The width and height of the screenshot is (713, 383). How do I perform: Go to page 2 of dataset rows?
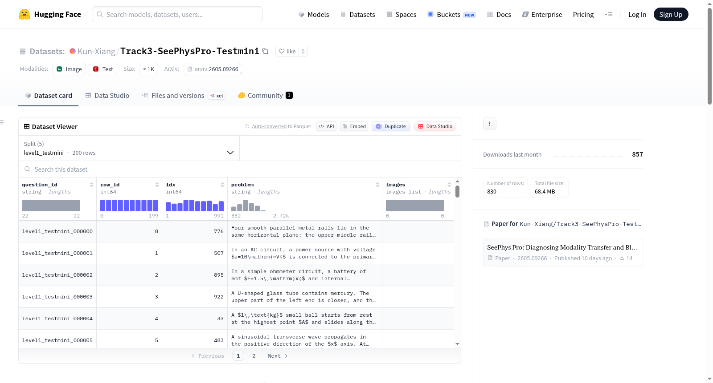(254, 356)
